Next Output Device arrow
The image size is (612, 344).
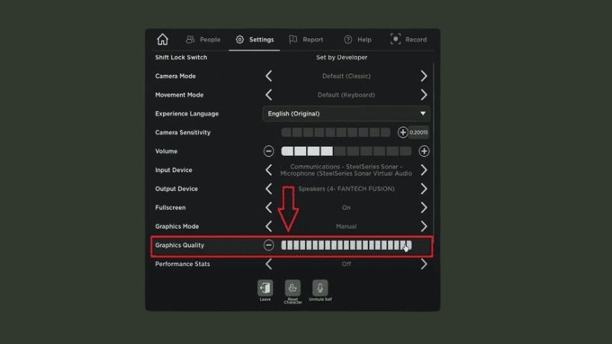pyautogui.click(x=424, y=189)
